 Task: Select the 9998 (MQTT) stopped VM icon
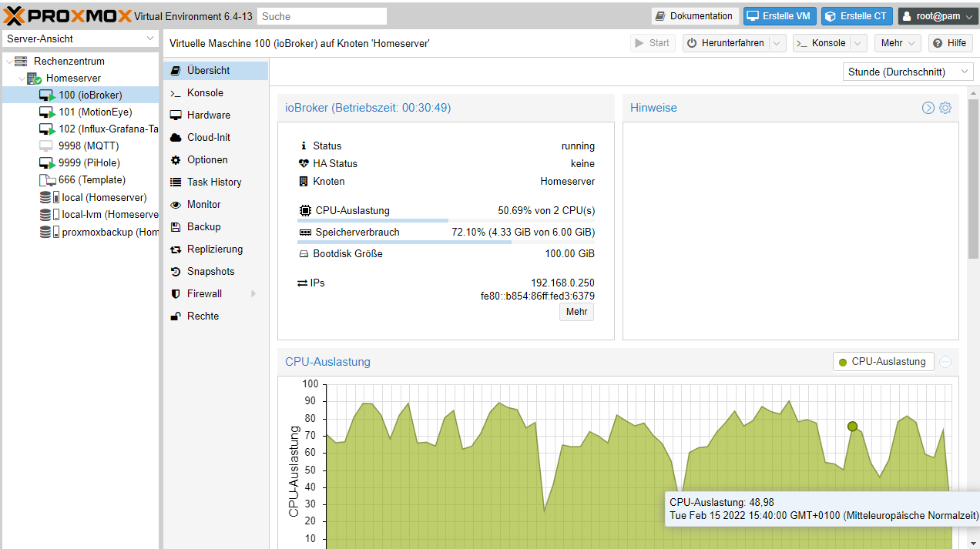[x=46, y=146]
